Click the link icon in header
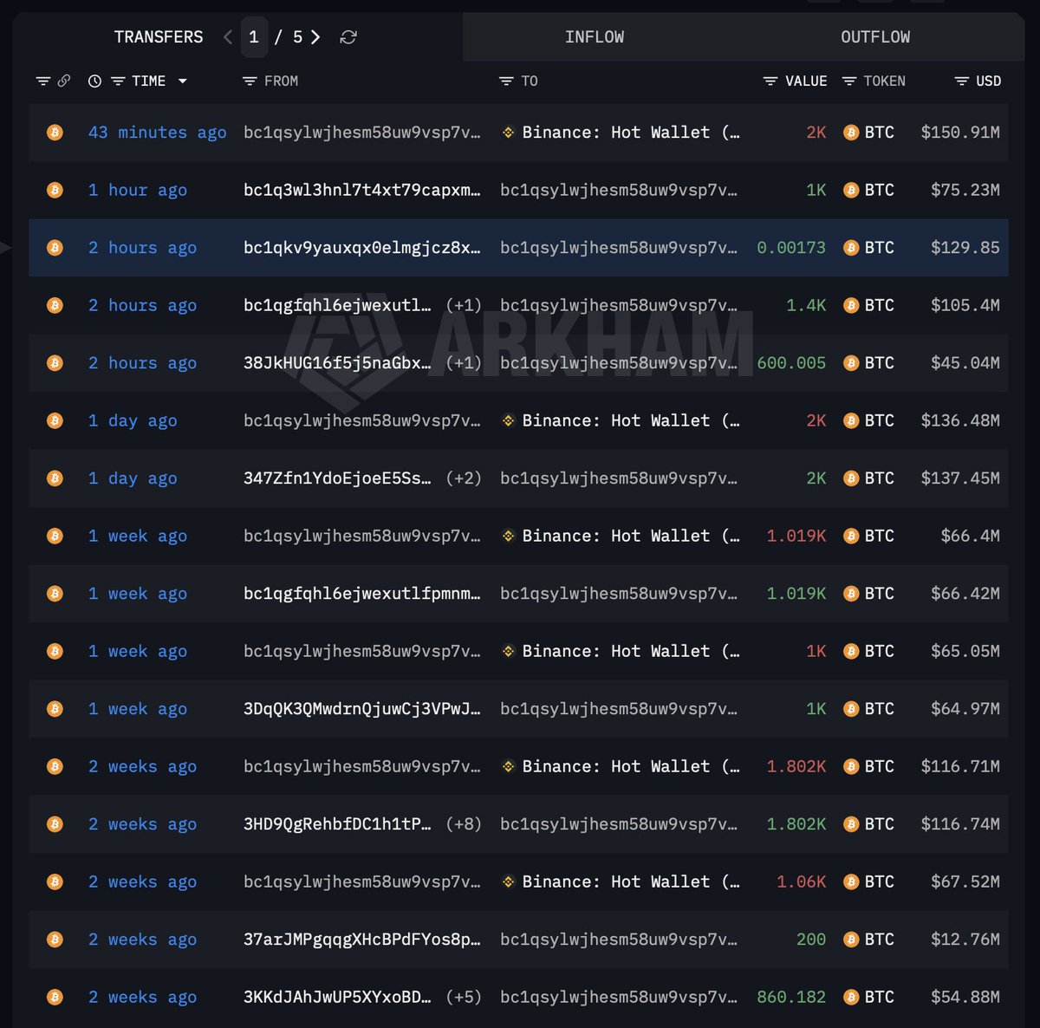 pos(63,81)
